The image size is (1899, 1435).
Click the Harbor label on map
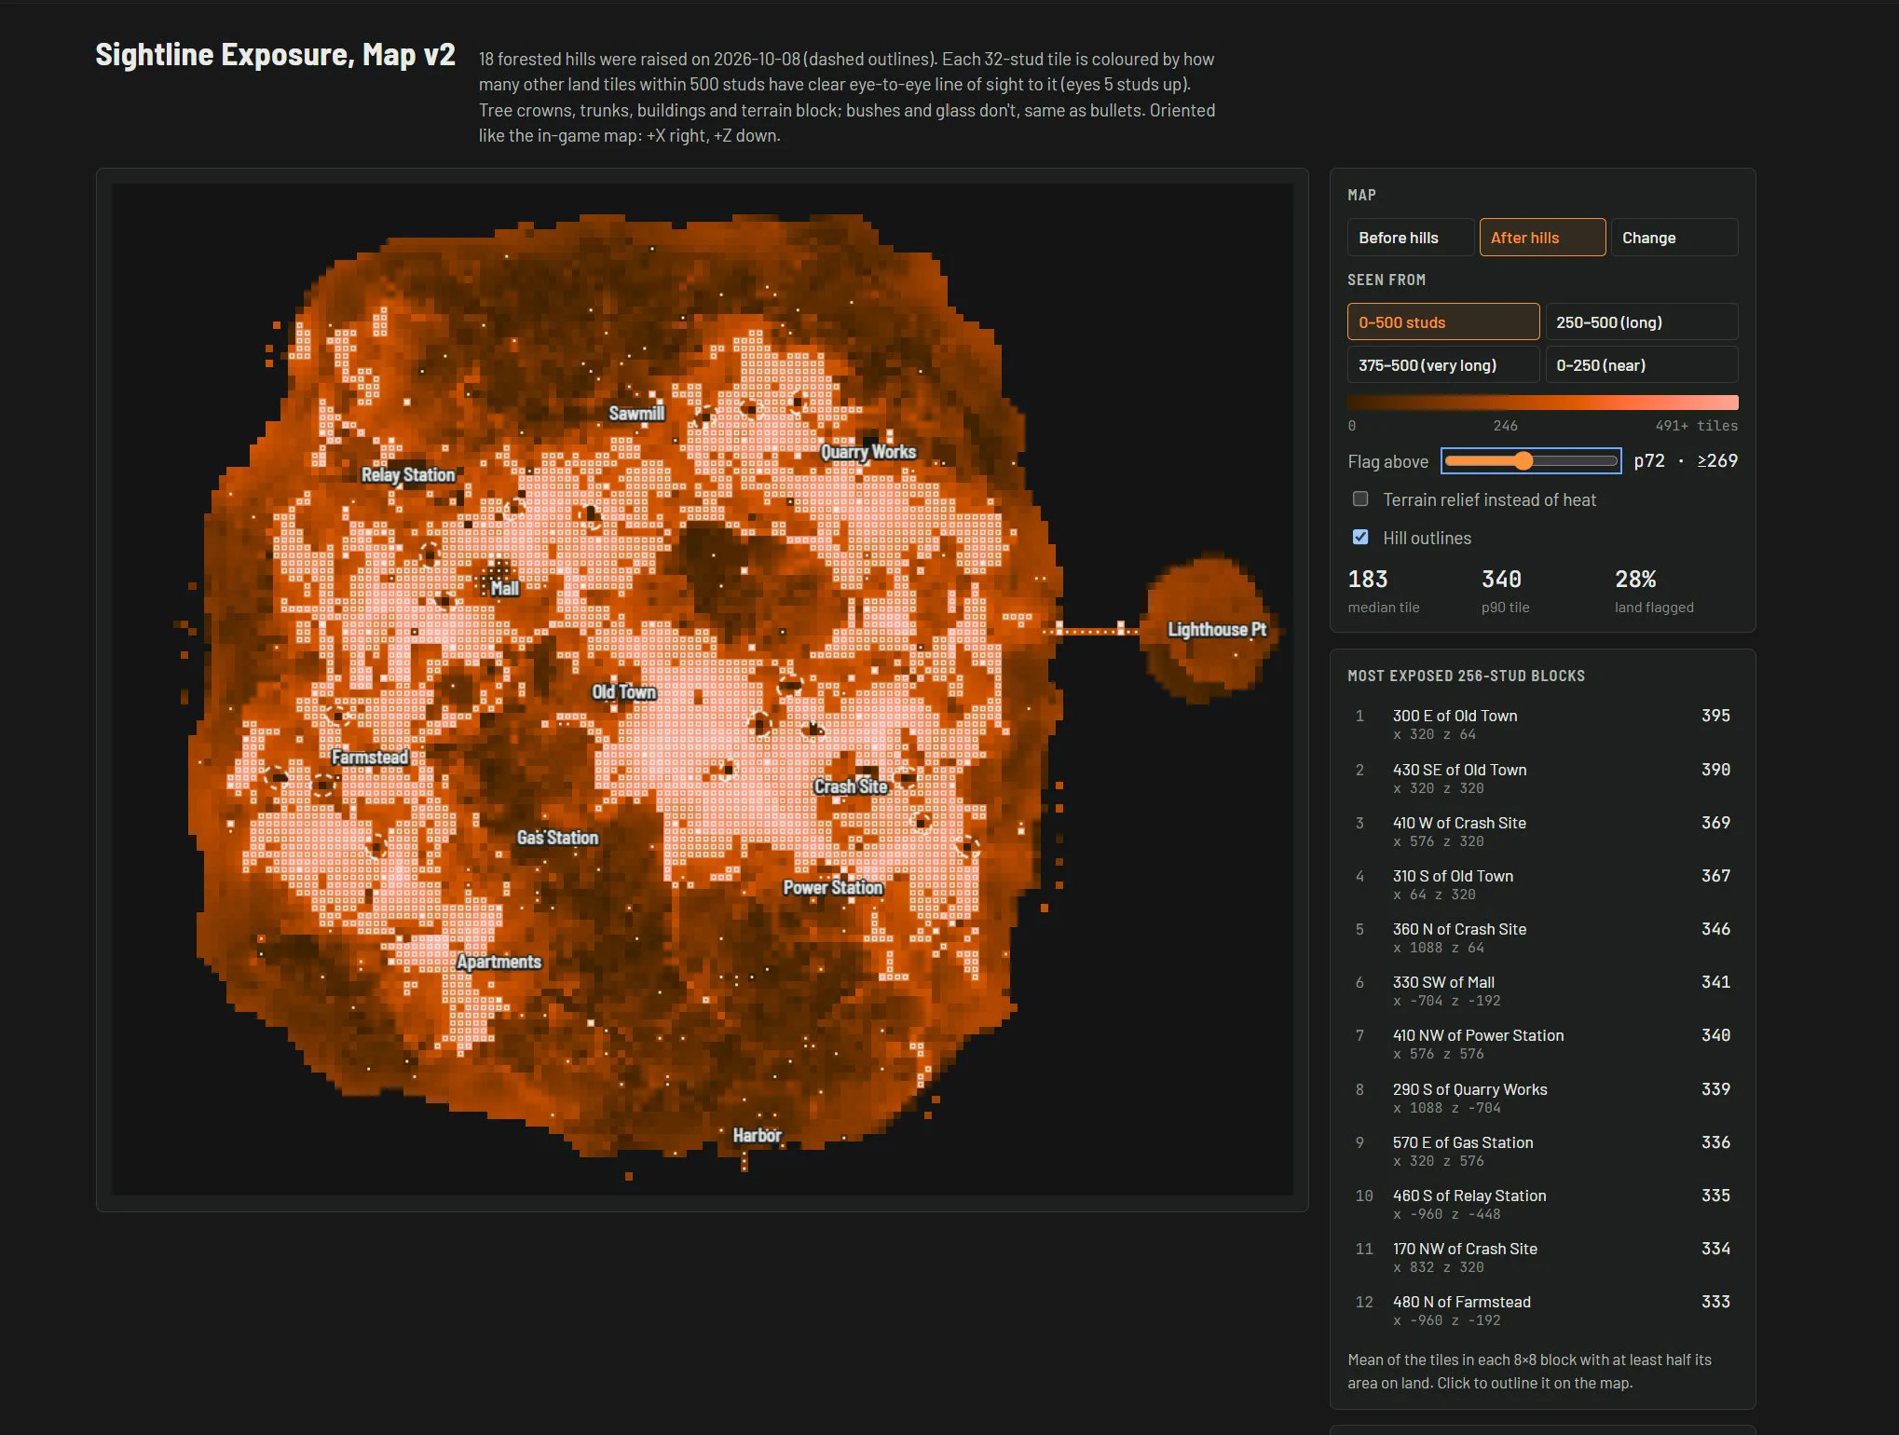757,1136
